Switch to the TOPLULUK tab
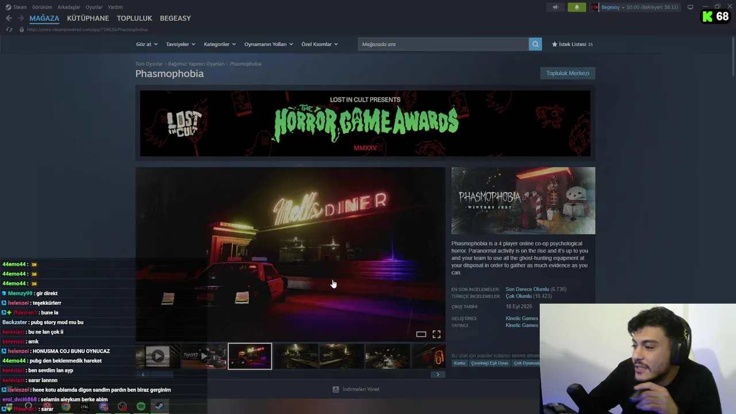The height and width of the screenshot is (414, 736). coord(135,18)
